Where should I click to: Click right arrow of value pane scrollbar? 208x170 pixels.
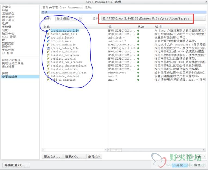[x=204, y=150]
